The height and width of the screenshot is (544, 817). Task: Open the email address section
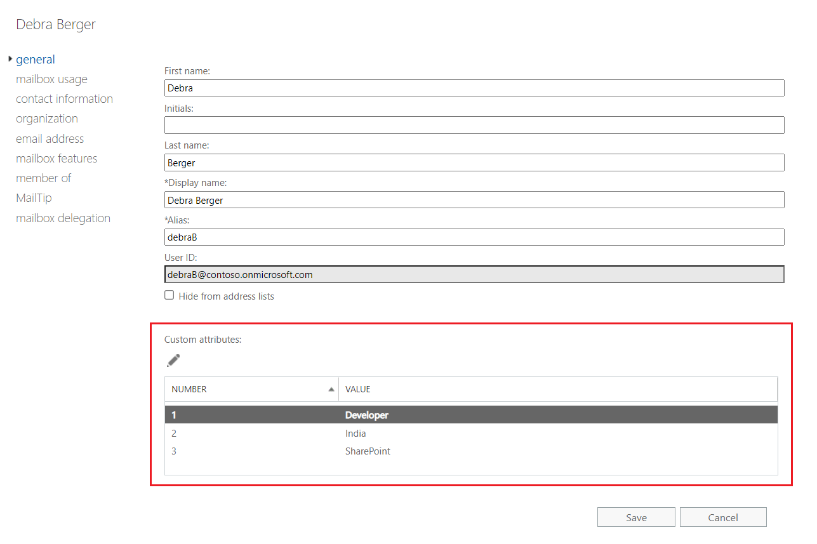[50, 139]
